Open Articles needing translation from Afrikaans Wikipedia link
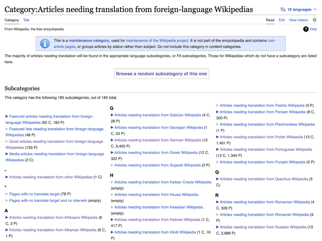 point(53,217)
